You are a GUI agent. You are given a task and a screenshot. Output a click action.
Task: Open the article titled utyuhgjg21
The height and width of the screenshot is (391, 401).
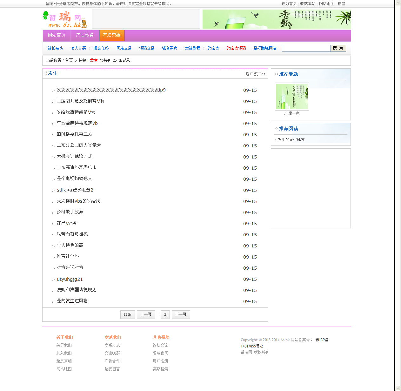pyautogui.click(x=70, y=279)
